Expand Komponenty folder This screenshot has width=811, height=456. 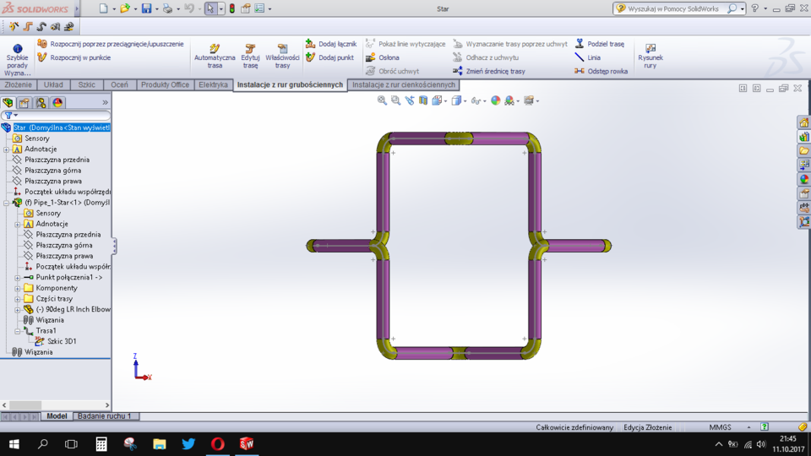18,289
